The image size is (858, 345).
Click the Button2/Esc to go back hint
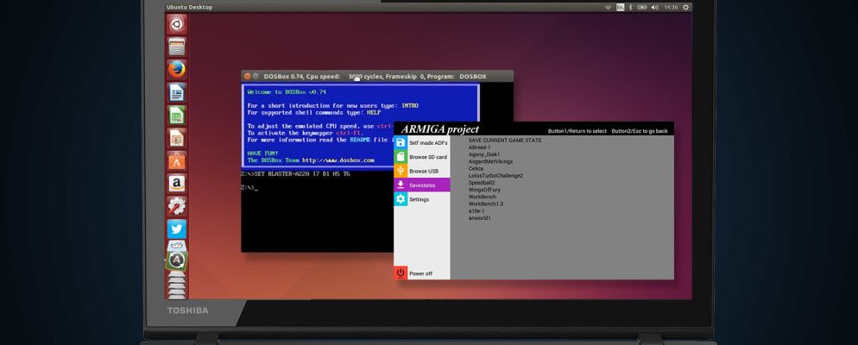click(640, 131)
